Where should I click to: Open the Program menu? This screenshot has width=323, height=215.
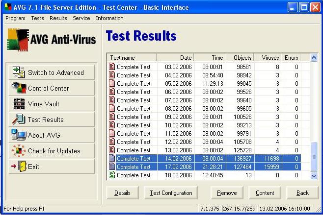[15, 18]
